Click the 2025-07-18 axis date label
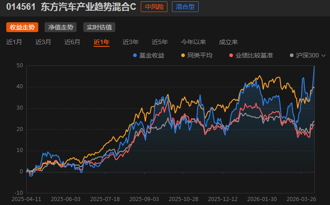This screenshot has width=330, height=205. [x=105, y=199]
